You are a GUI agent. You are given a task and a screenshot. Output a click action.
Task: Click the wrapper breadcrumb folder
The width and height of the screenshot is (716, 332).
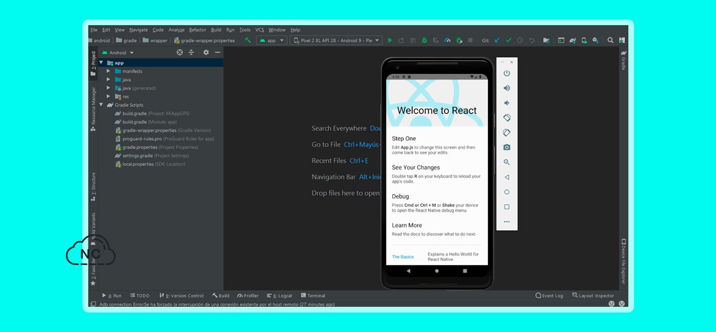pos(155,41)
